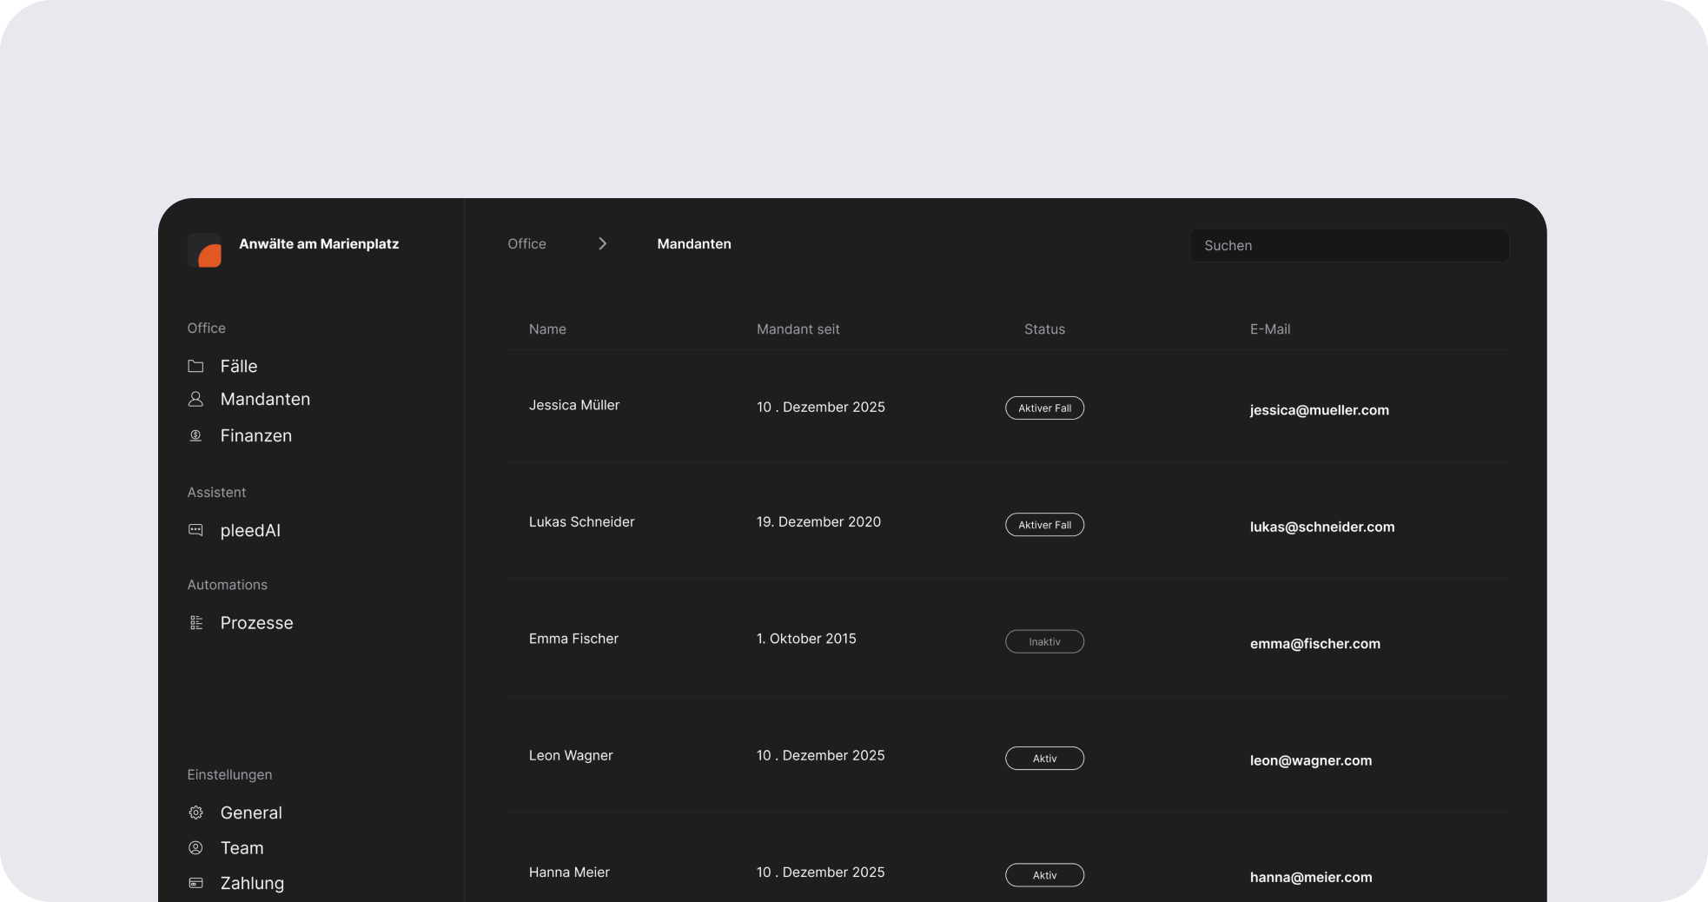Click the breadcrumb chevron arrow
The width and height of the screenshot is (1708, 902).
pos(602,244)
